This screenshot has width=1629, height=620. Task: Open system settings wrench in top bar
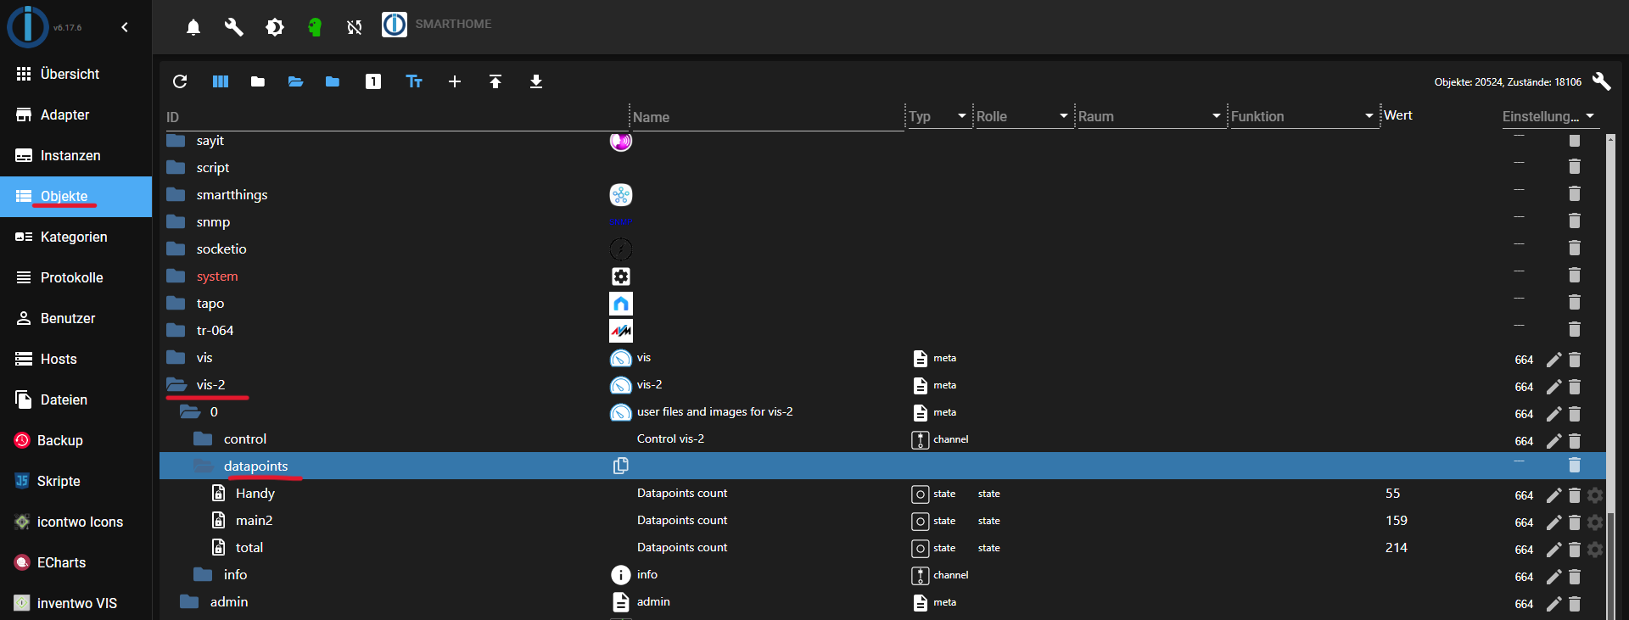(233, 27)
